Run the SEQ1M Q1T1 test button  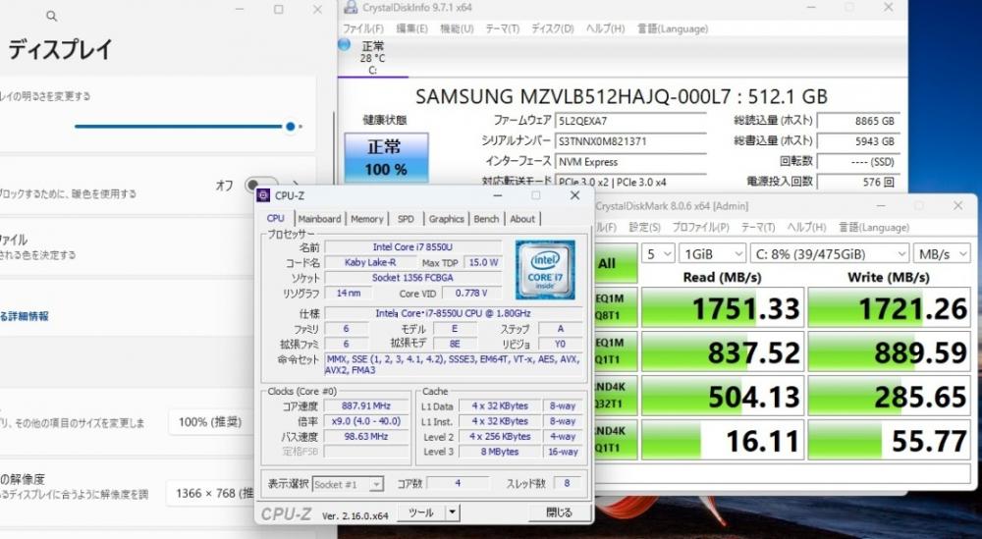pos(616,351)
